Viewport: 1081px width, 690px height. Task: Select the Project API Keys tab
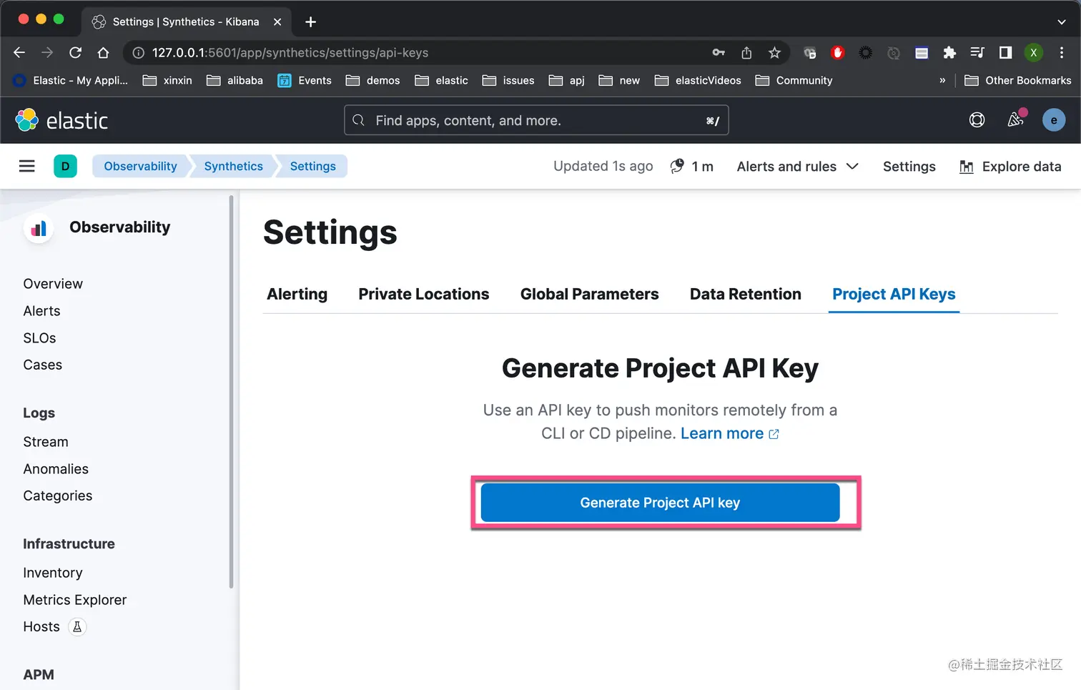tap(894, 294)
